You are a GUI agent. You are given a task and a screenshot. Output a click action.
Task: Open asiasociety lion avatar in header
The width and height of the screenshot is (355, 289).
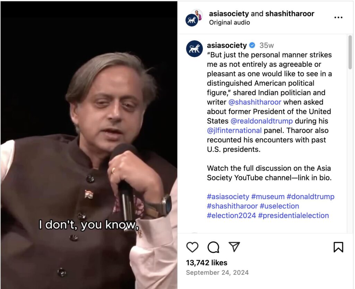click(x=191, y=20)
